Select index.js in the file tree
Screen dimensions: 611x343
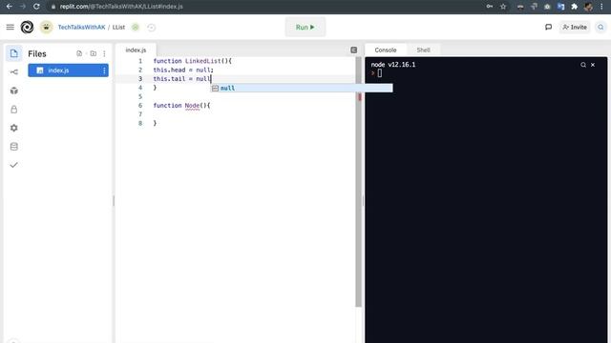pos(68,71)
